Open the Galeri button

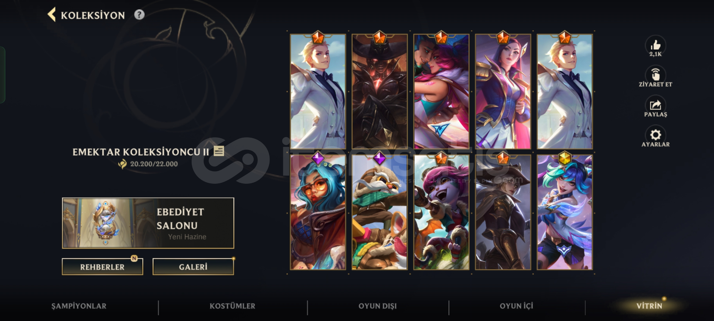click(x=193, y=267)
